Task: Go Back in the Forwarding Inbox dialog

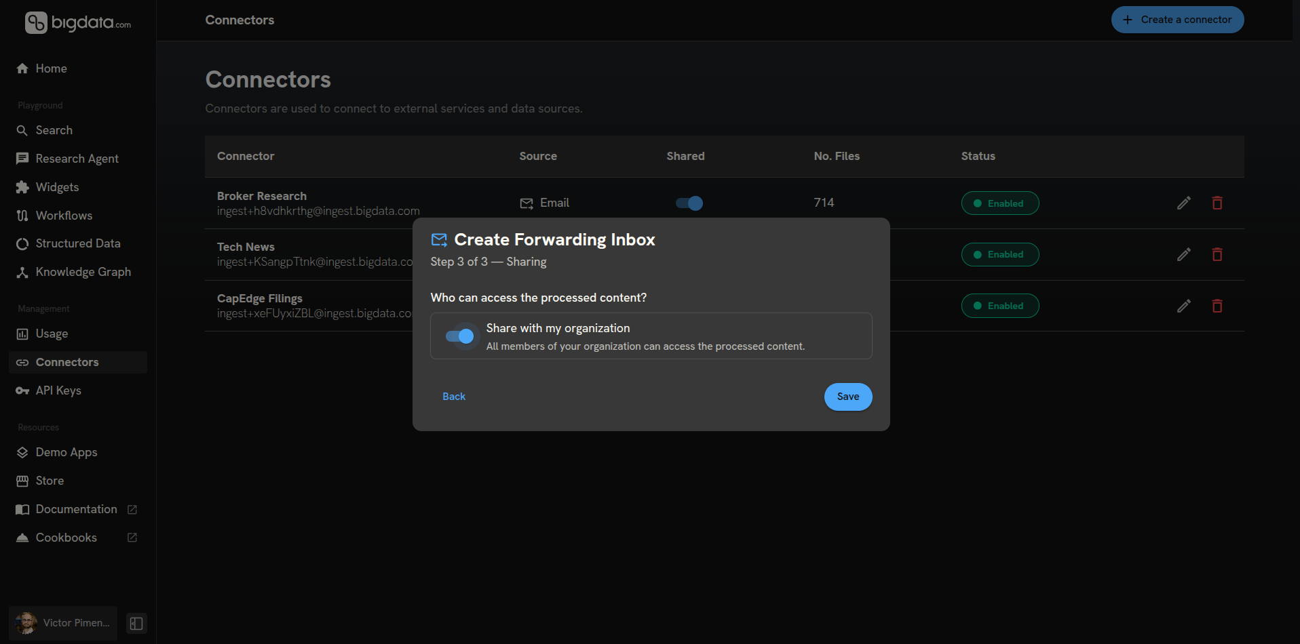Action: coord(454,397)
